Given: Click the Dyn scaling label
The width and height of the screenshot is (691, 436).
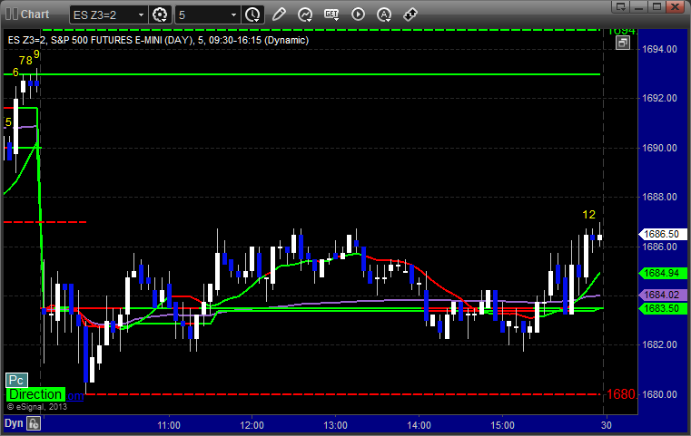Looking at the screenshot, I should tap(14, 423).
